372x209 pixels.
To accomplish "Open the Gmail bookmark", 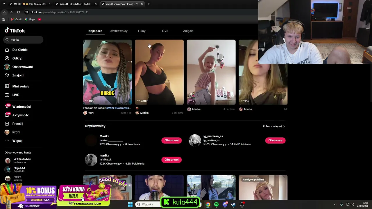I will point(16,19).
